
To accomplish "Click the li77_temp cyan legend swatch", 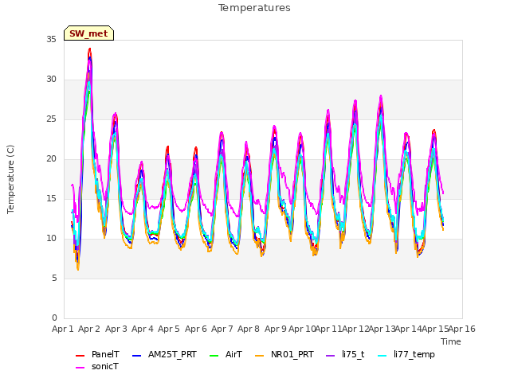I will pos(382,356).
